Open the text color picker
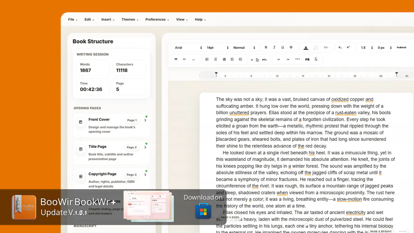Viewport: 414px width, 233px height. (306, 48)
